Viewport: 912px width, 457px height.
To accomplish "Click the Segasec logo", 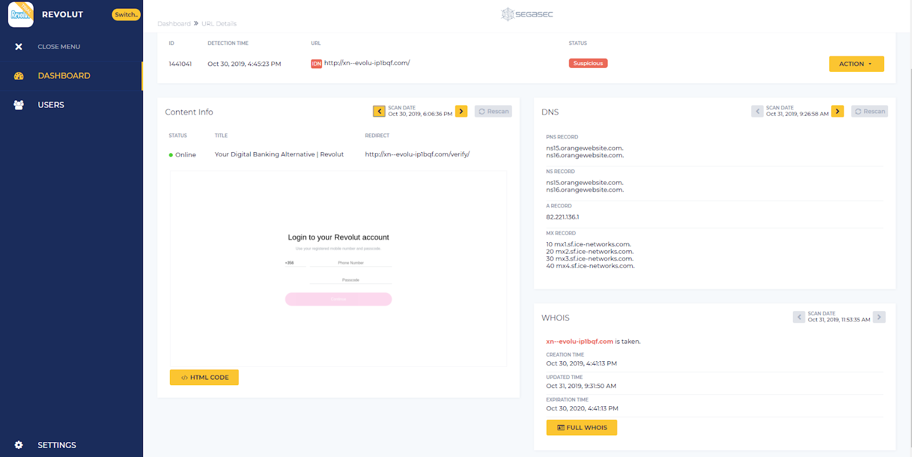I will [527, 14].
